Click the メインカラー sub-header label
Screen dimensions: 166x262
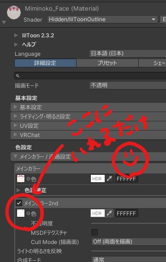[x=28, y=169]
